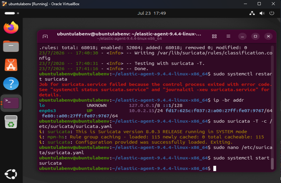The width and height of the screenshot is (281, 183).
Task: Close the terminal window
Action: point(268,36)
